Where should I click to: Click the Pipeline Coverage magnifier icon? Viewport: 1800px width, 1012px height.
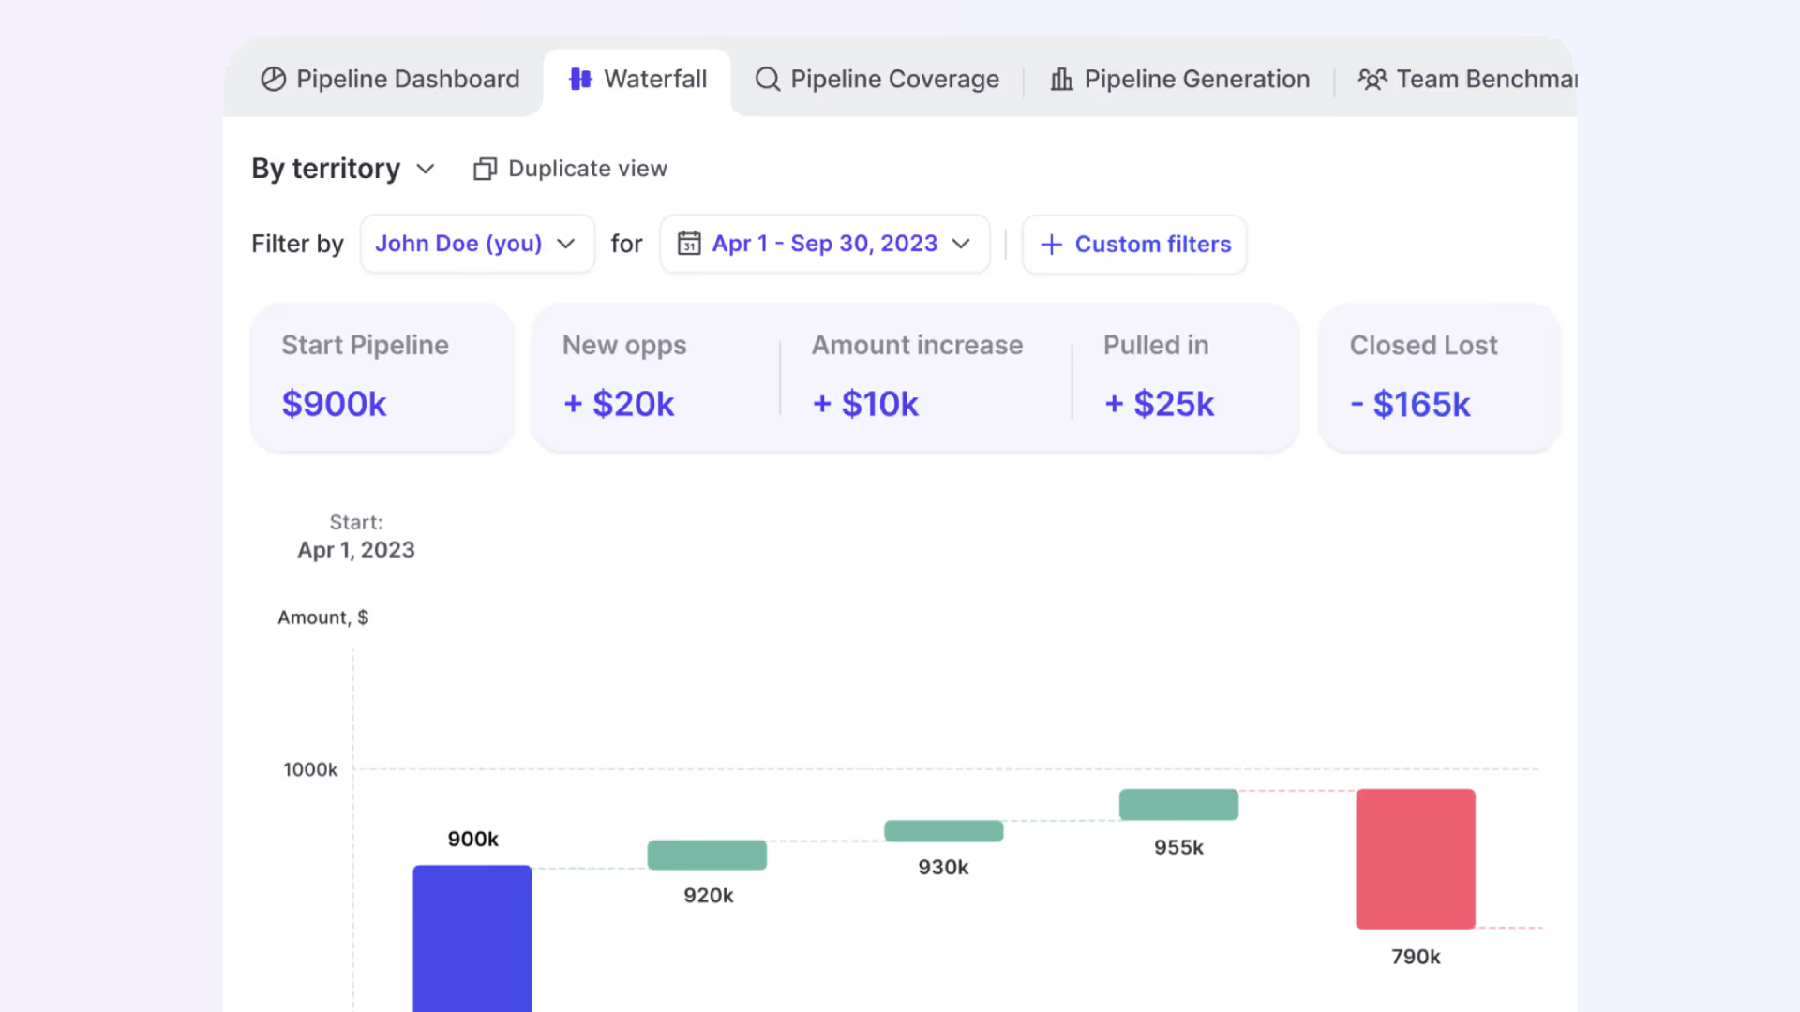click(767, 80)
